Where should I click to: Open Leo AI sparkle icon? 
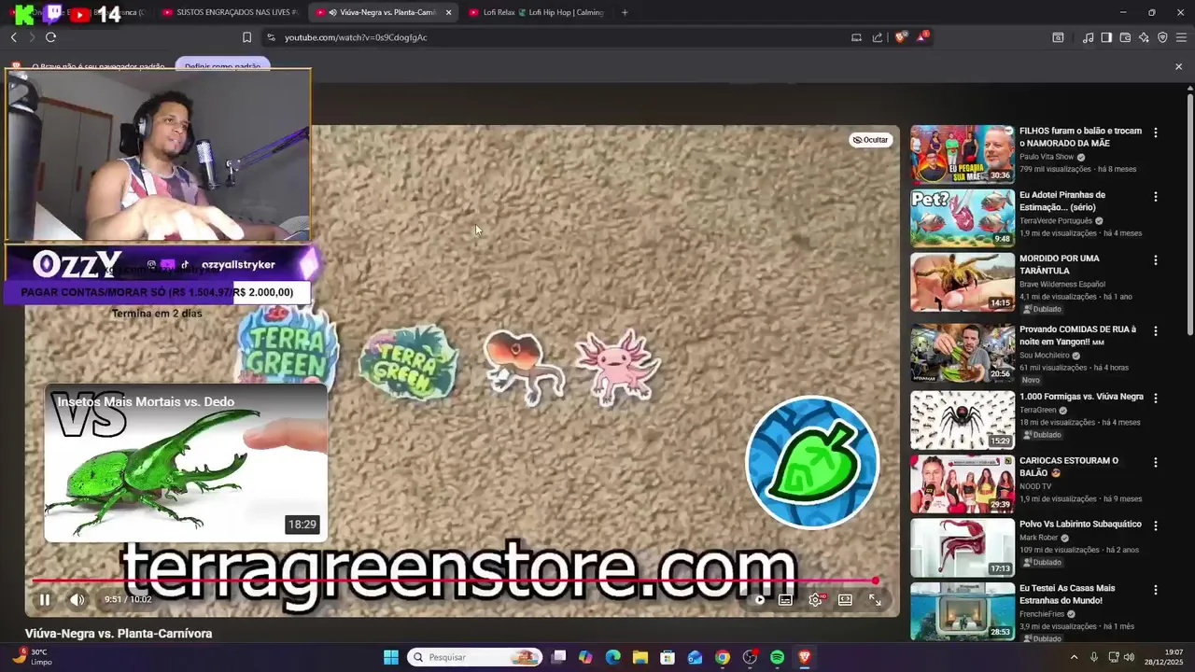tap(1144, 37)
